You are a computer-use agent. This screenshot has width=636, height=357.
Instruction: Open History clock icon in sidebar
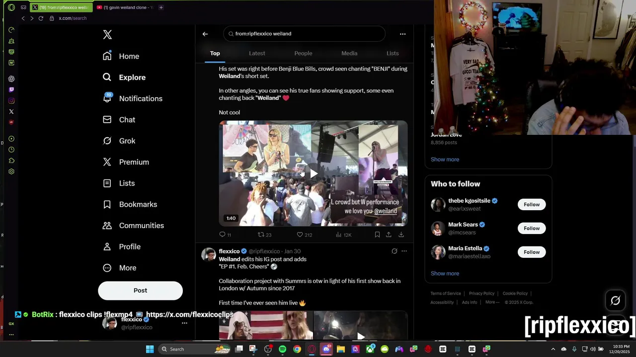tap(11, 150)
